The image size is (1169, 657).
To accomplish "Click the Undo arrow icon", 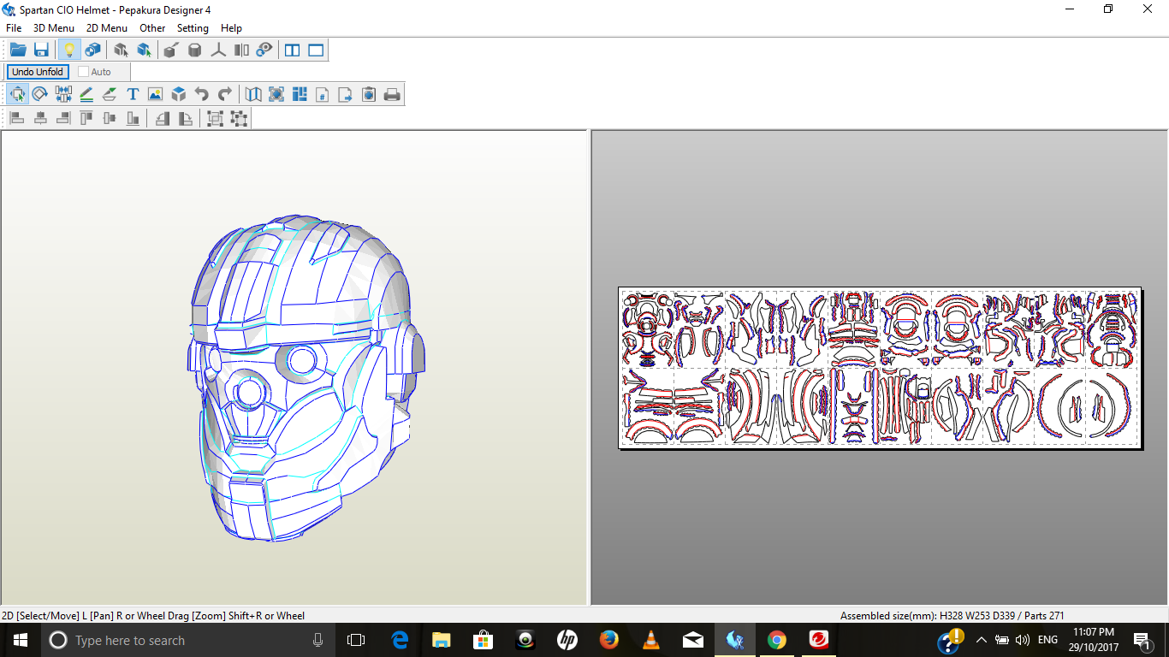I will 202,94.
